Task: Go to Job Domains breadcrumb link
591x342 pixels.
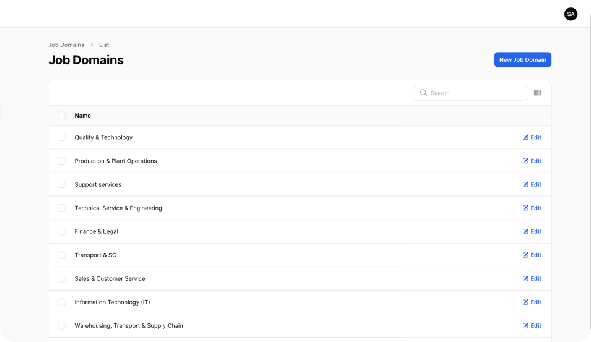Action: coord(66,45)
